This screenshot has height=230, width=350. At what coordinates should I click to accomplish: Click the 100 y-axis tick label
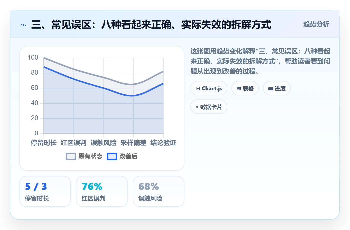point(33,58)
